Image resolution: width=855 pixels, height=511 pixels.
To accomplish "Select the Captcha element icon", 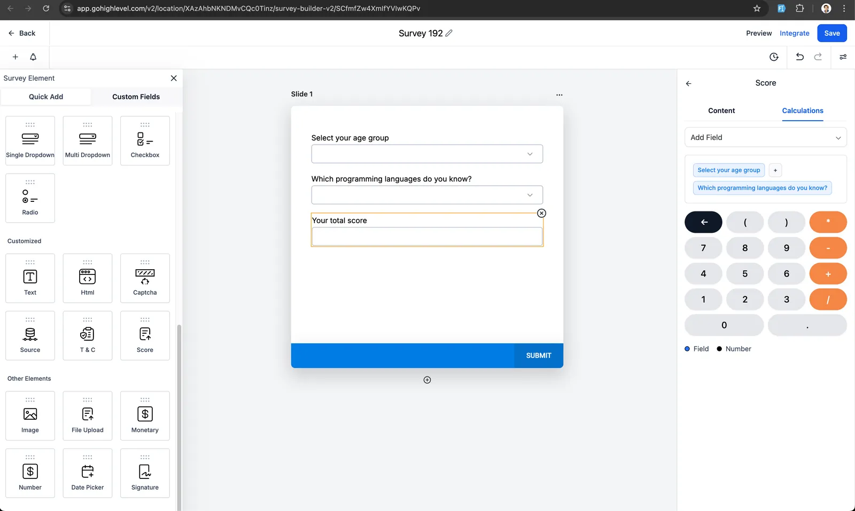I will [145, 277].
